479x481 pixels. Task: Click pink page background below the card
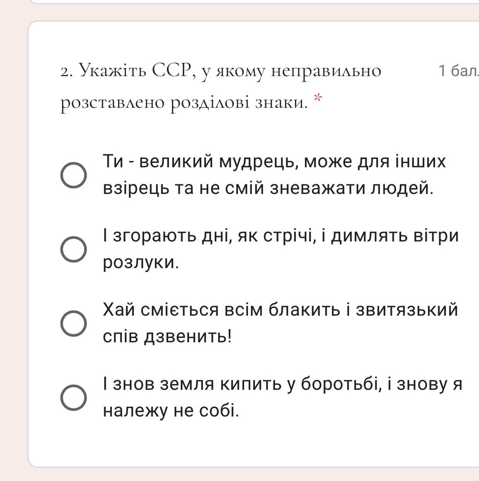point(253,475)
